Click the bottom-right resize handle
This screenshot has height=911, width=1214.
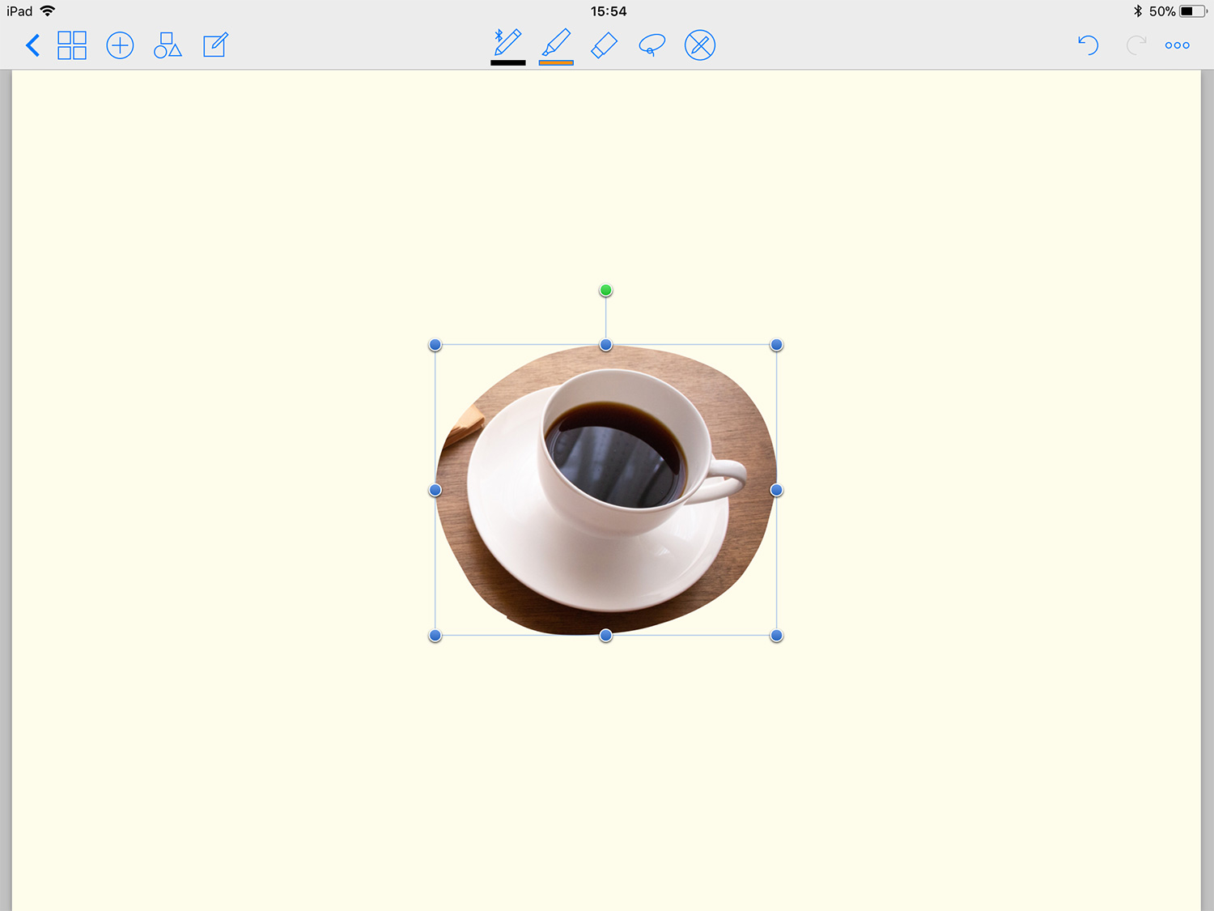777,636
